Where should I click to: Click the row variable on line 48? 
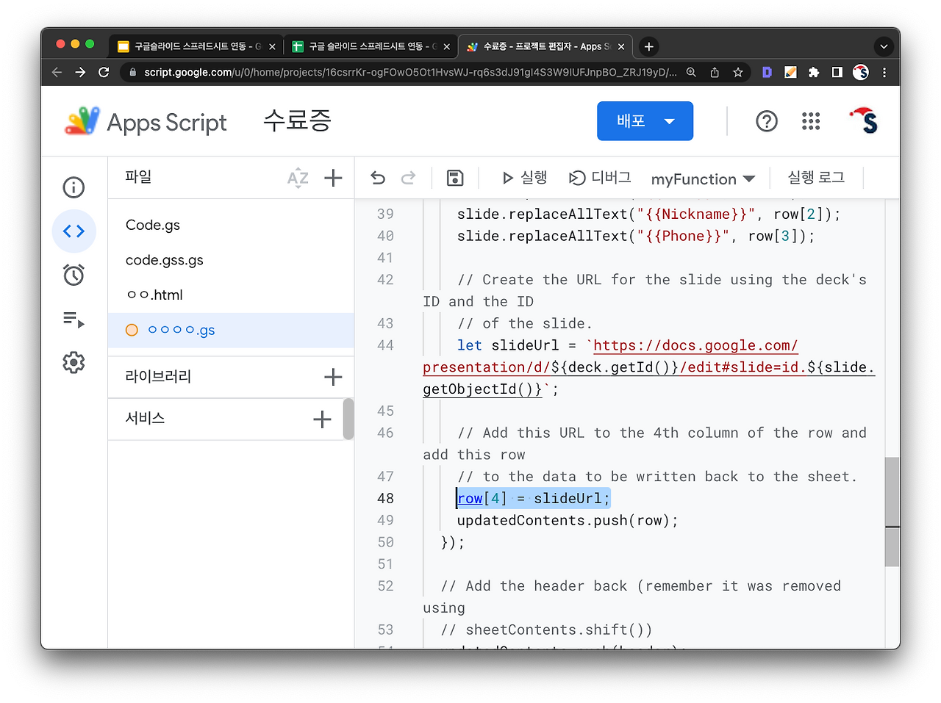pos(470,498)
